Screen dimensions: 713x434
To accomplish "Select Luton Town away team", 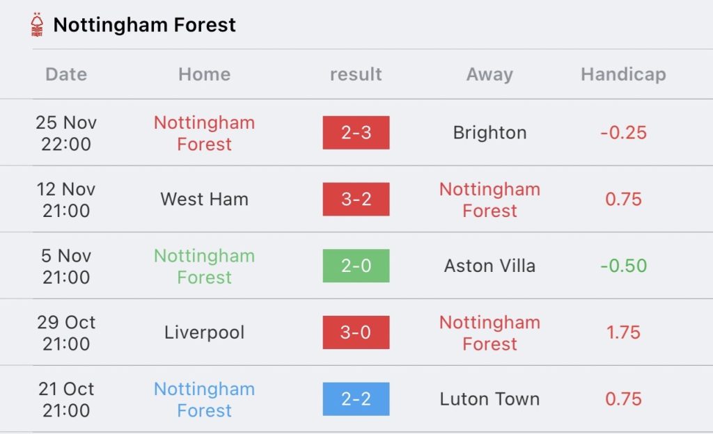I will 489,399.
